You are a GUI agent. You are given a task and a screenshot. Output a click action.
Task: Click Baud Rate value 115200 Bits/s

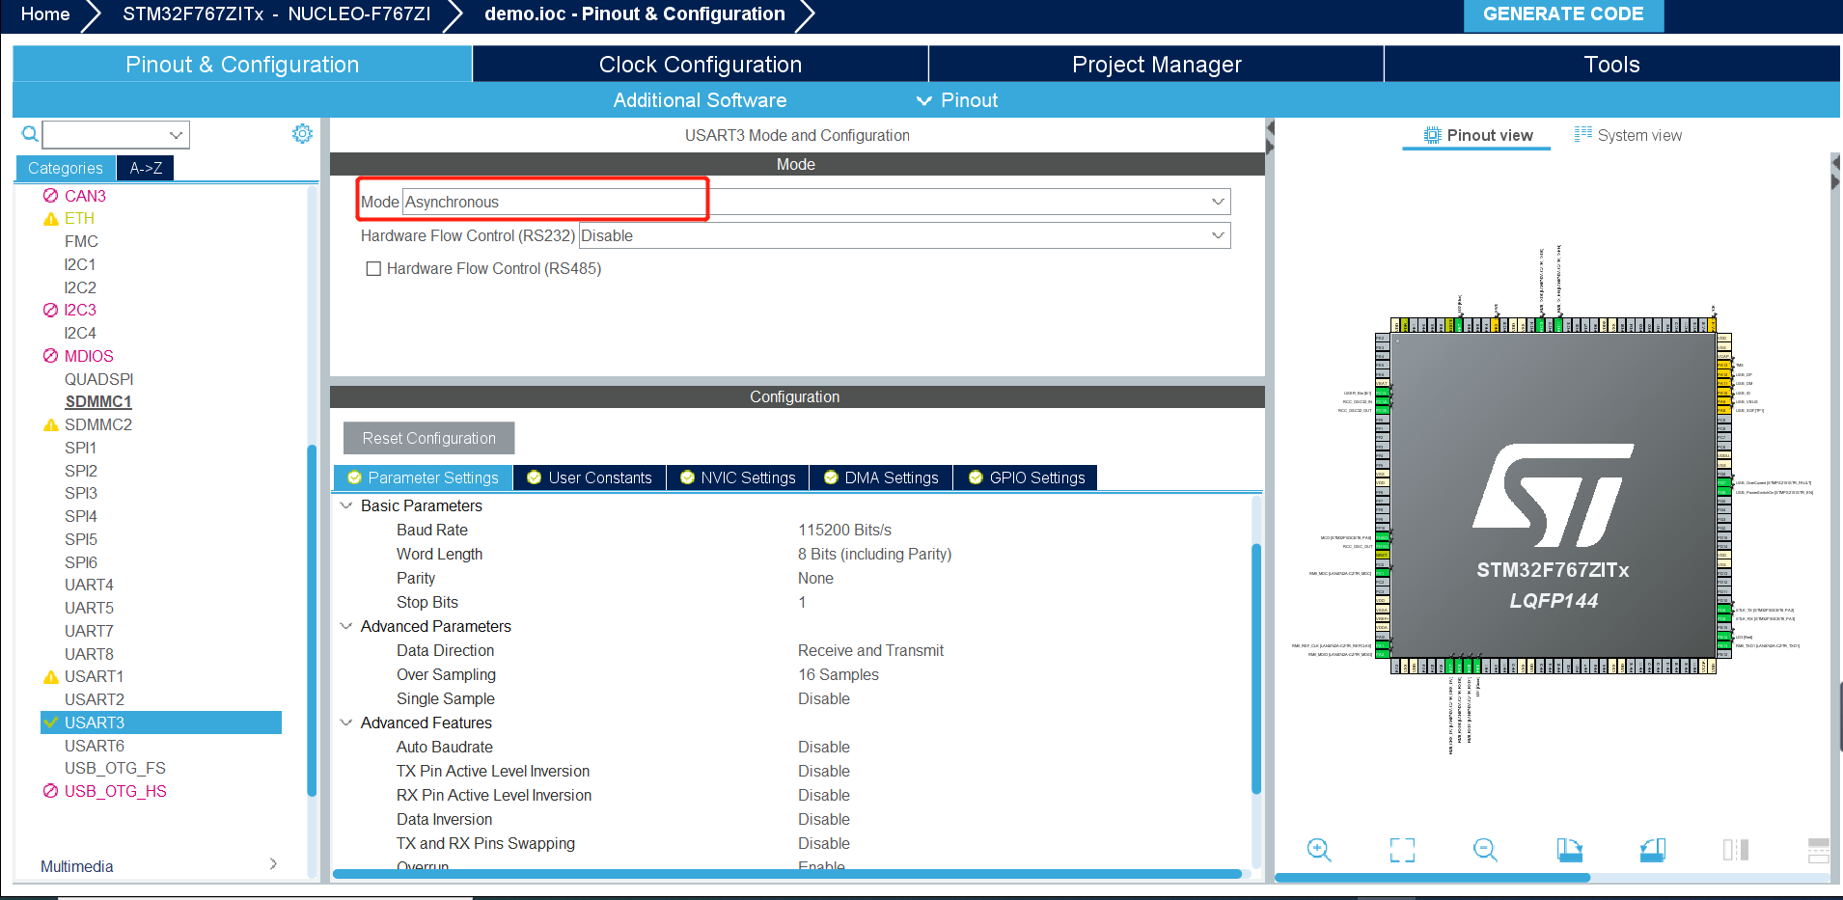click(844, 530)
